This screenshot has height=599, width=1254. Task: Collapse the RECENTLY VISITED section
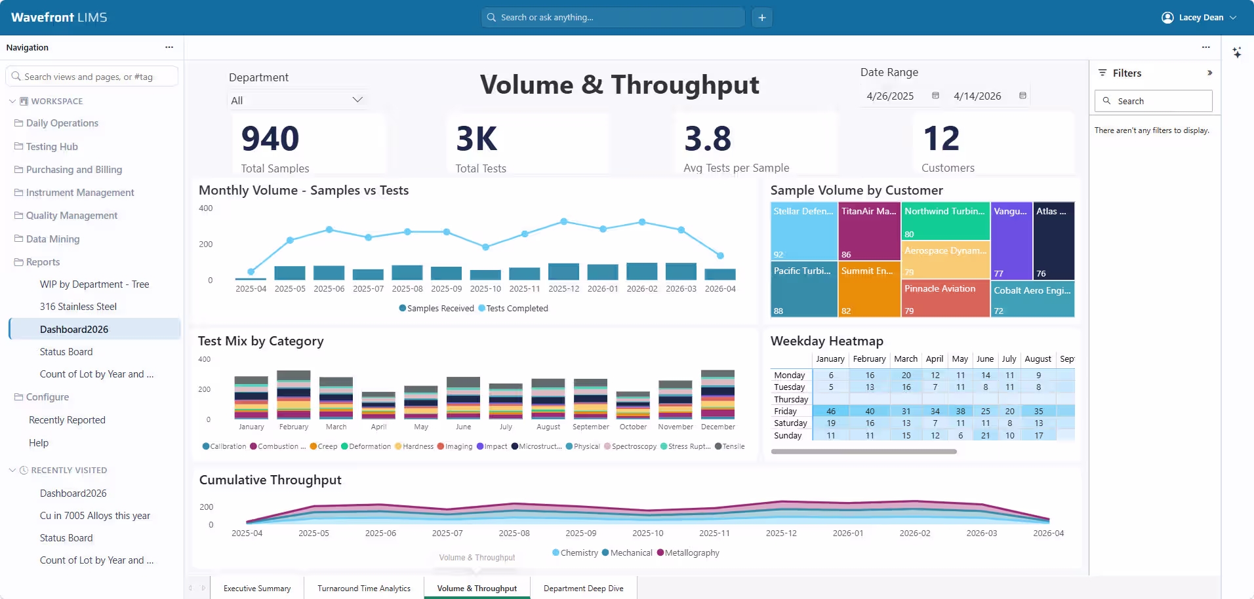tap(12, 470)
